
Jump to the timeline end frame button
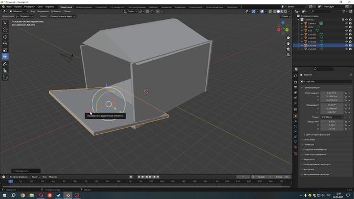(158, 177)
